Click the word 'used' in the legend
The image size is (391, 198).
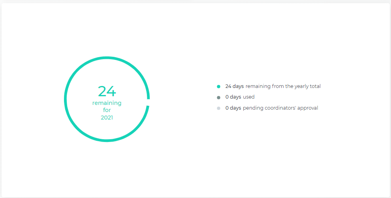248,97
